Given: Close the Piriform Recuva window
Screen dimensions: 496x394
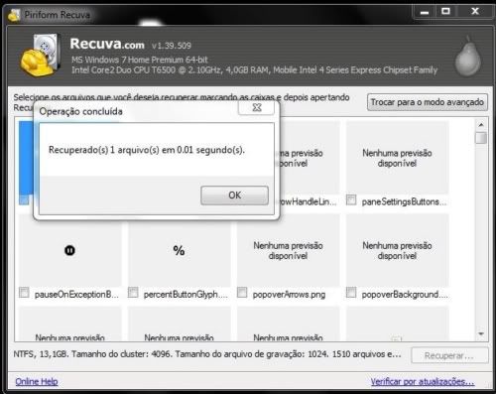Looking at the screenshot, I should point(475,12).
